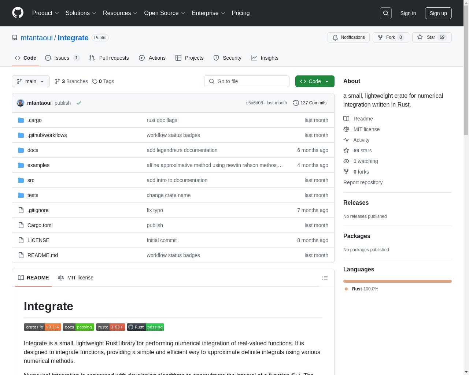Select the README tab in file viewer
This screenshot has width=469, height=375.
click(33, 278)
